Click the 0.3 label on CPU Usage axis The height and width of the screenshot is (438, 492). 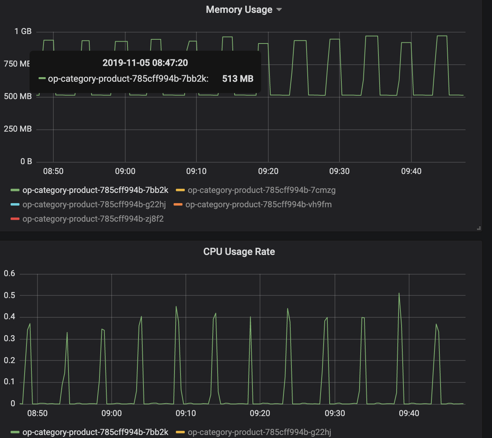tap(9, 339)
